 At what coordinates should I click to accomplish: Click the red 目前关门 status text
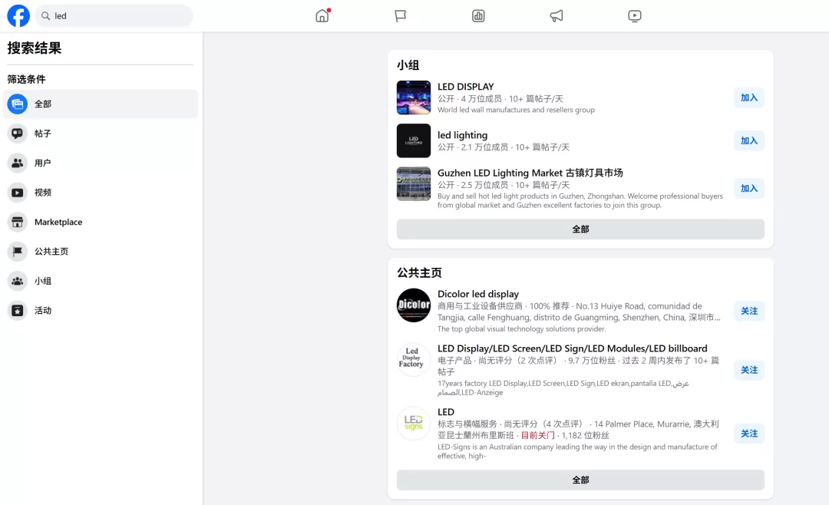point(537,435)
